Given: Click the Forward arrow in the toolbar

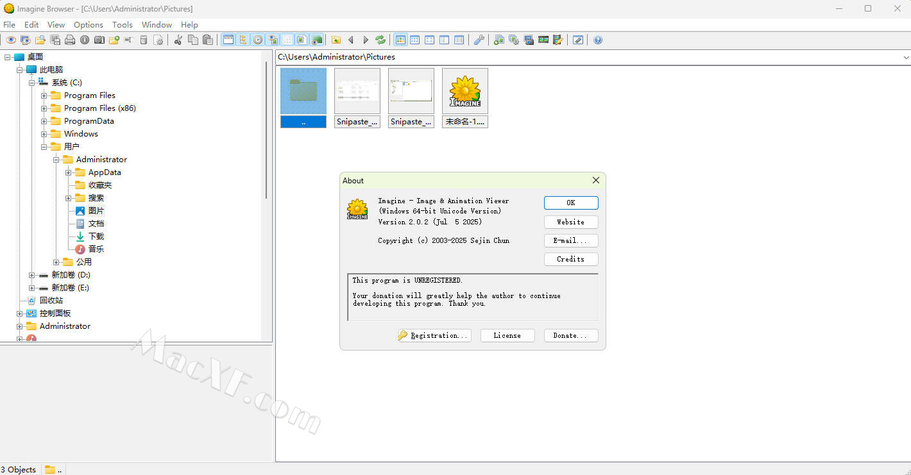Looking at the screenshot, I should point(366,40).
